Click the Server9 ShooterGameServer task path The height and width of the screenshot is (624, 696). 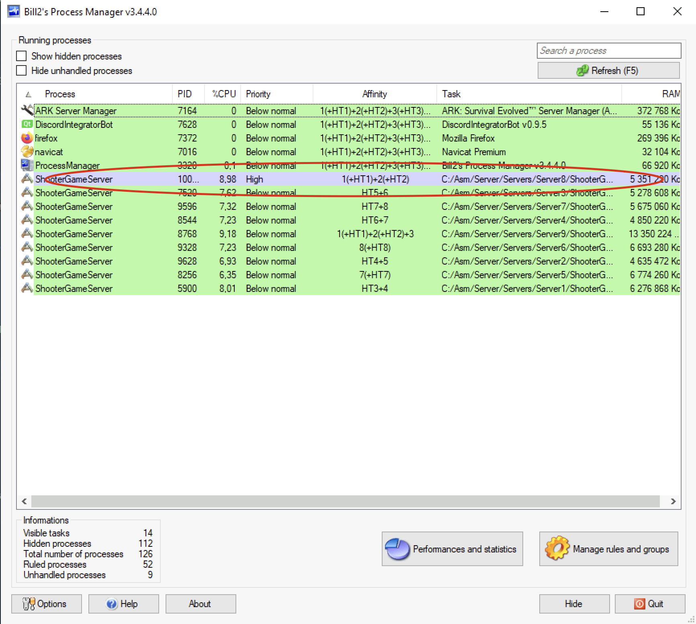(x=527, y=234)
